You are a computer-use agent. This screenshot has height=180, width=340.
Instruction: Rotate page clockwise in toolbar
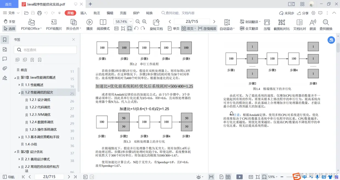[143, 28]
